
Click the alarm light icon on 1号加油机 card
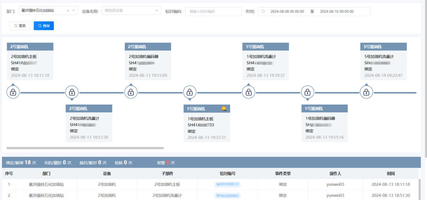224,108
